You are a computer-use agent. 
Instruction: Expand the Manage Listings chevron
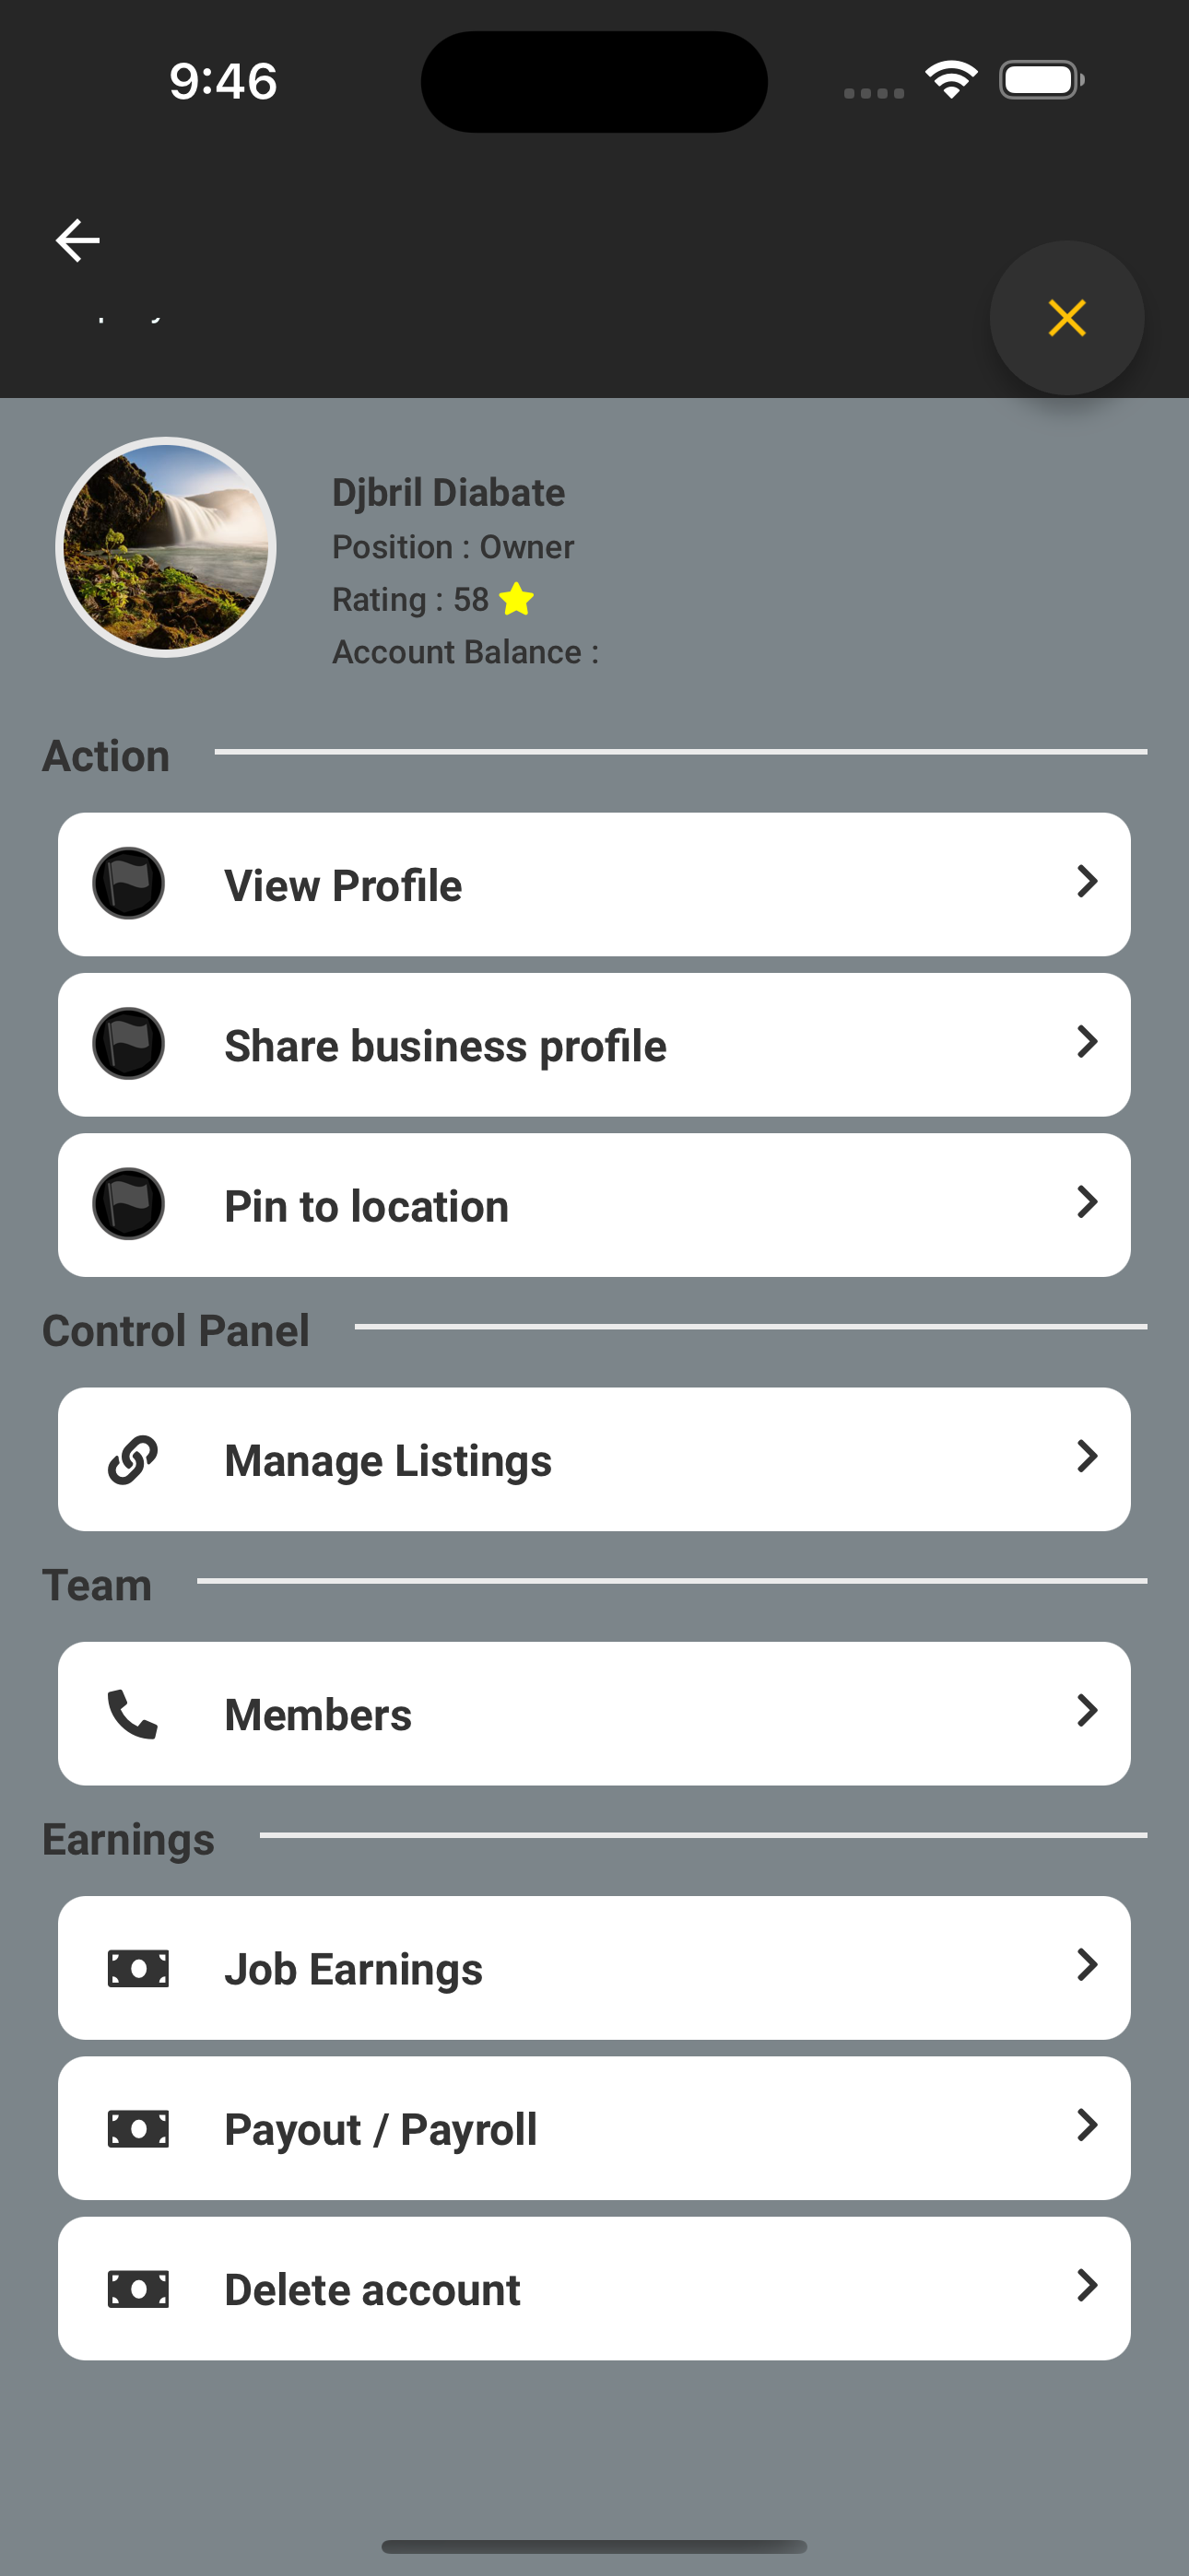(1087, 1457)
